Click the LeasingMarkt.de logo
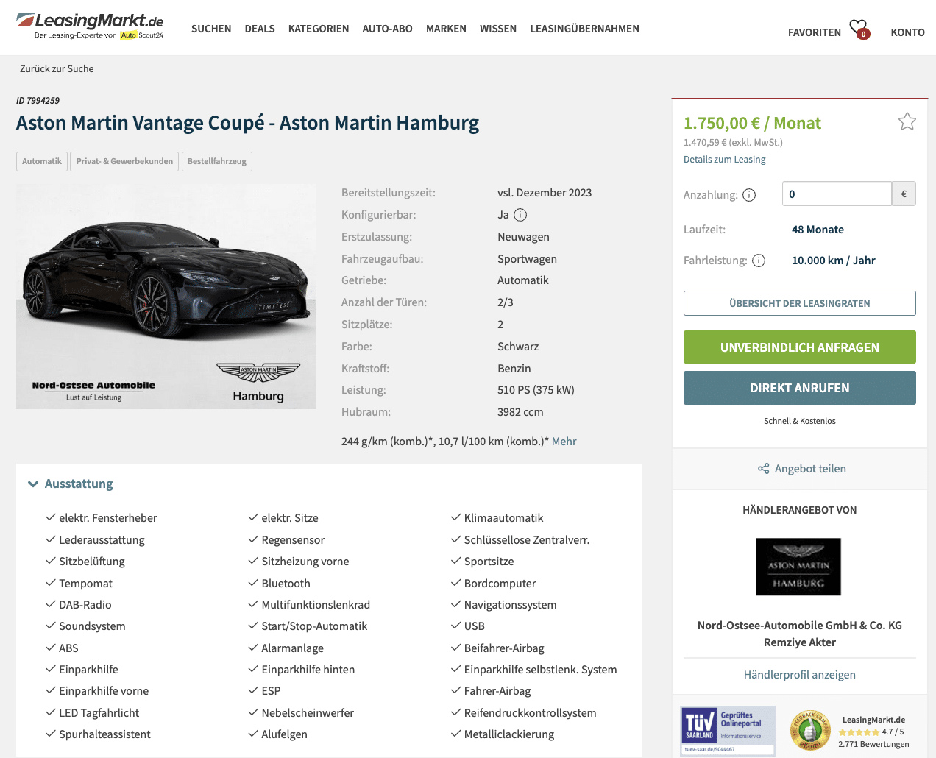Screen dimensions: 936x758 coord(90,26)
